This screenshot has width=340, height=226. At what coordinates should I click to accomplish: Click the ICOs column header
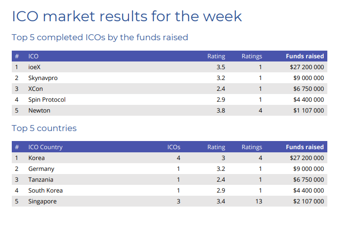(174, 147)
